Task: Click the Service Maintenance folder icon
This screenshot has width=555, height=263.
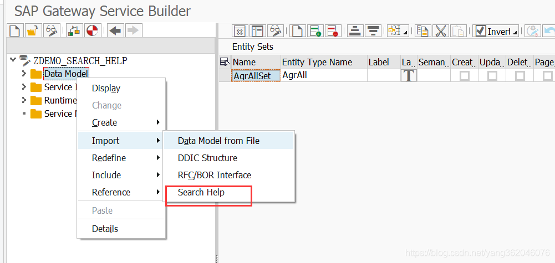Action: [x=36, y=114]
